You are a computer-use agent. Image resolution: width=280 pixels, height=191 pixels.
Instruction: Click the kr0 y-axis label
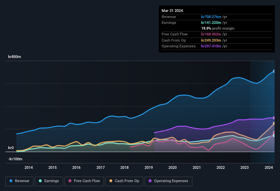click(11, 148)
